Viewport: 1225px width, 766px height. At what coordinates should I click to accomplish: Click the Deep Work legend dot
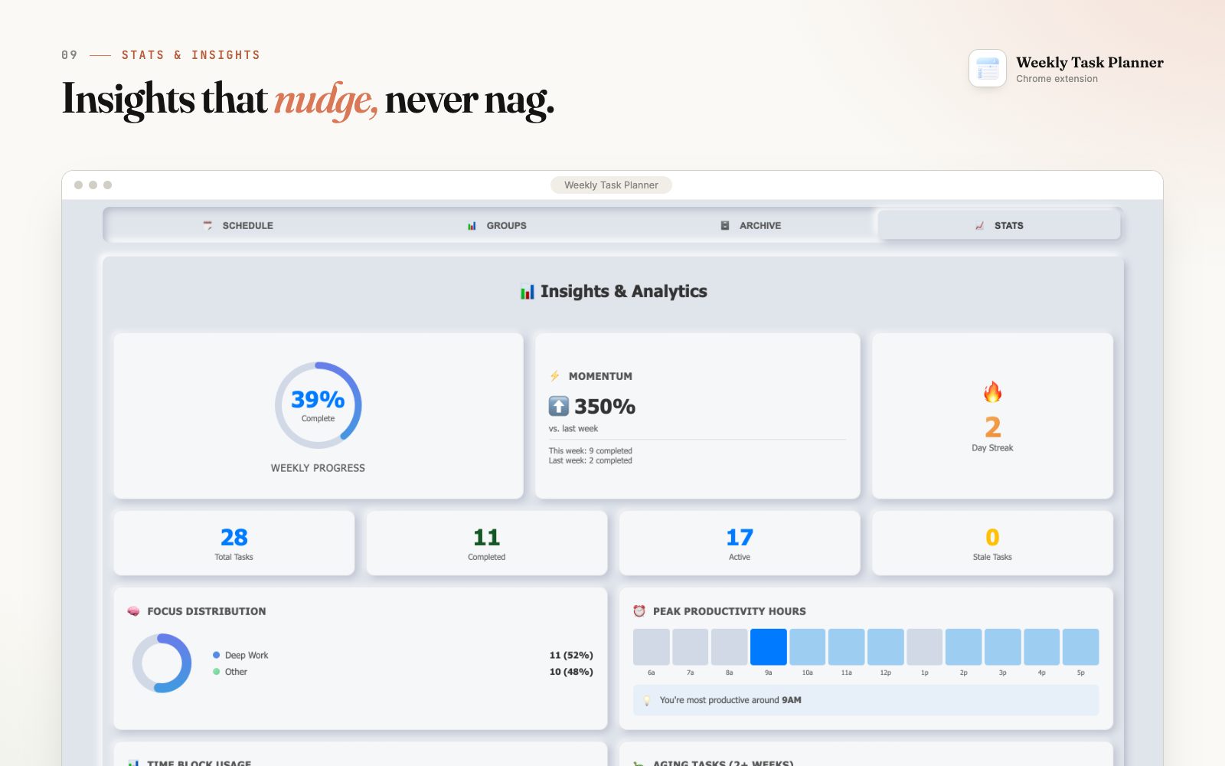pos(217,655)
